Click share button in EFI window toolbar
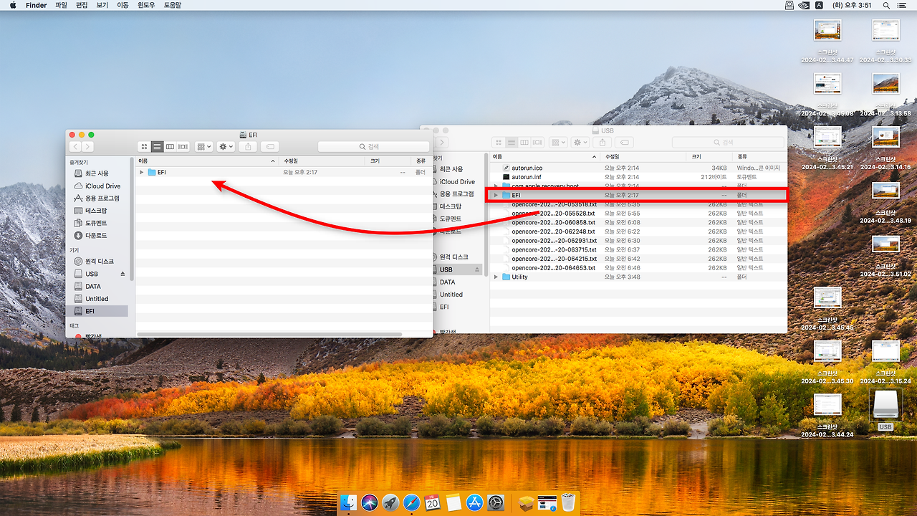The width and height of the screenshot is (917, 516). coord(248,146)
